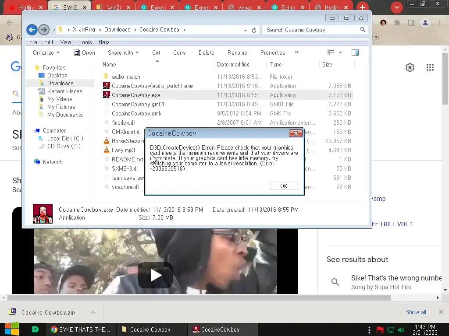Open Google settings gear in Chrome
449x336 pixels.
click(410, 67)
